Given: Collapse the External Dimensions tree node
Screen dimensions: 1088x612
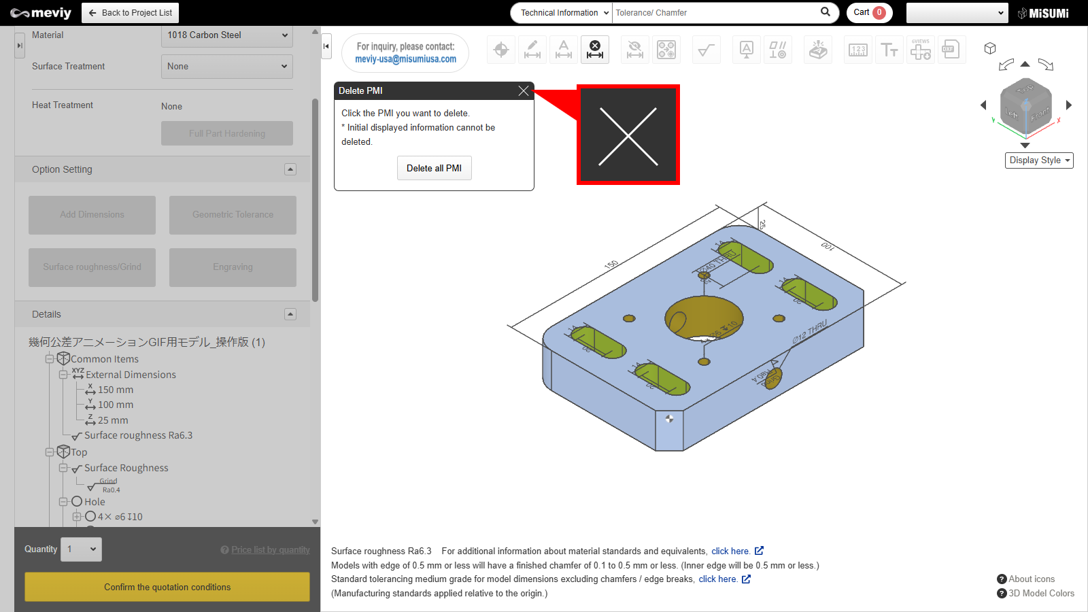Looking at the screenshot, I should tap(63, 375).
